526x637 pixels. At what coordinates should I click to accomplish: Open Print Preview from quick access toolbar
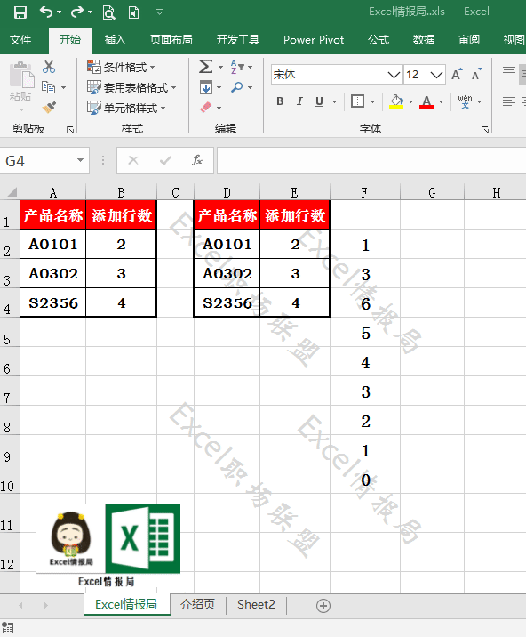[108, 12]
